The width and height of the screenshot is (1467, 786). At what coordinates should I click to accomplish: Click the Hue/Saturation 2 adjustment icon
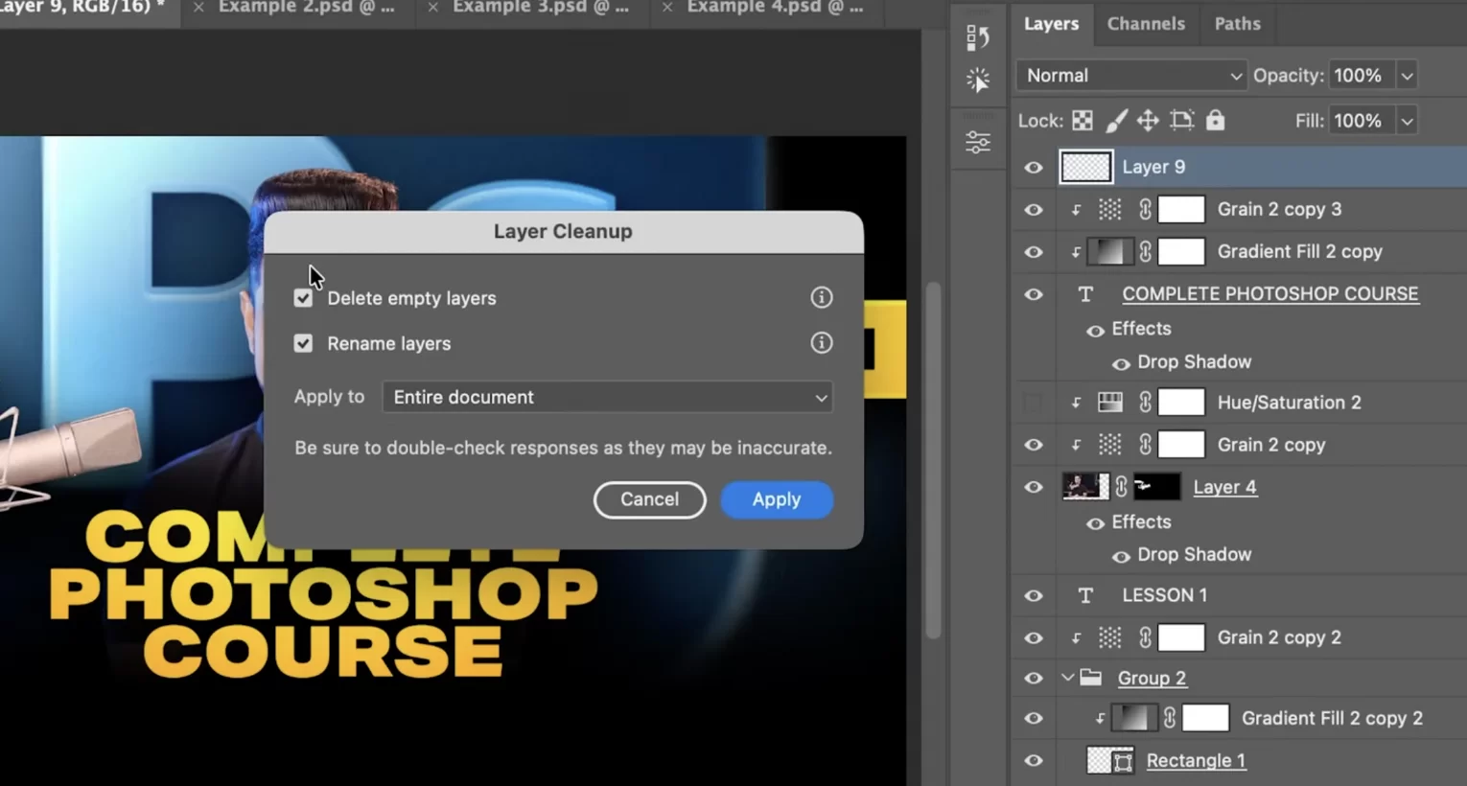(1109, 403)
